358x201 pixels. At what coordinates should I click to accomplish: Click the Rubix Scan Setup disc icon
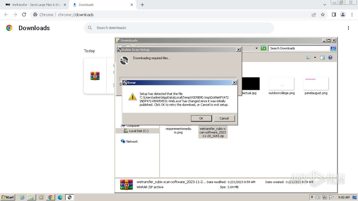[x=124, y=60]
